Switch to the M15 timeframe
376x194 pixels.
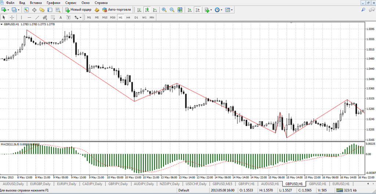(x=105, y=18)
